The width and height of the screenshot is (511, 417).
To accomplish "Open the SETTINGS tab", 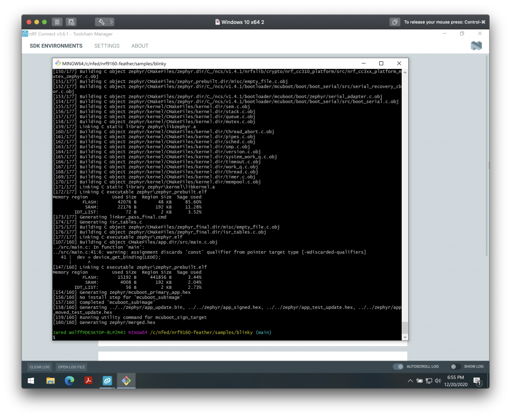I will click(107, 46).
